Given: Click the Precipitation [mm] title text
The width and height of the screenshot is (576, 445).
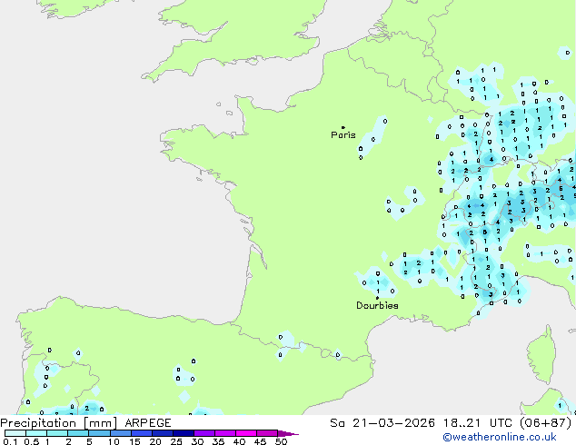Looking at the screenshot, I should [58, 423].
